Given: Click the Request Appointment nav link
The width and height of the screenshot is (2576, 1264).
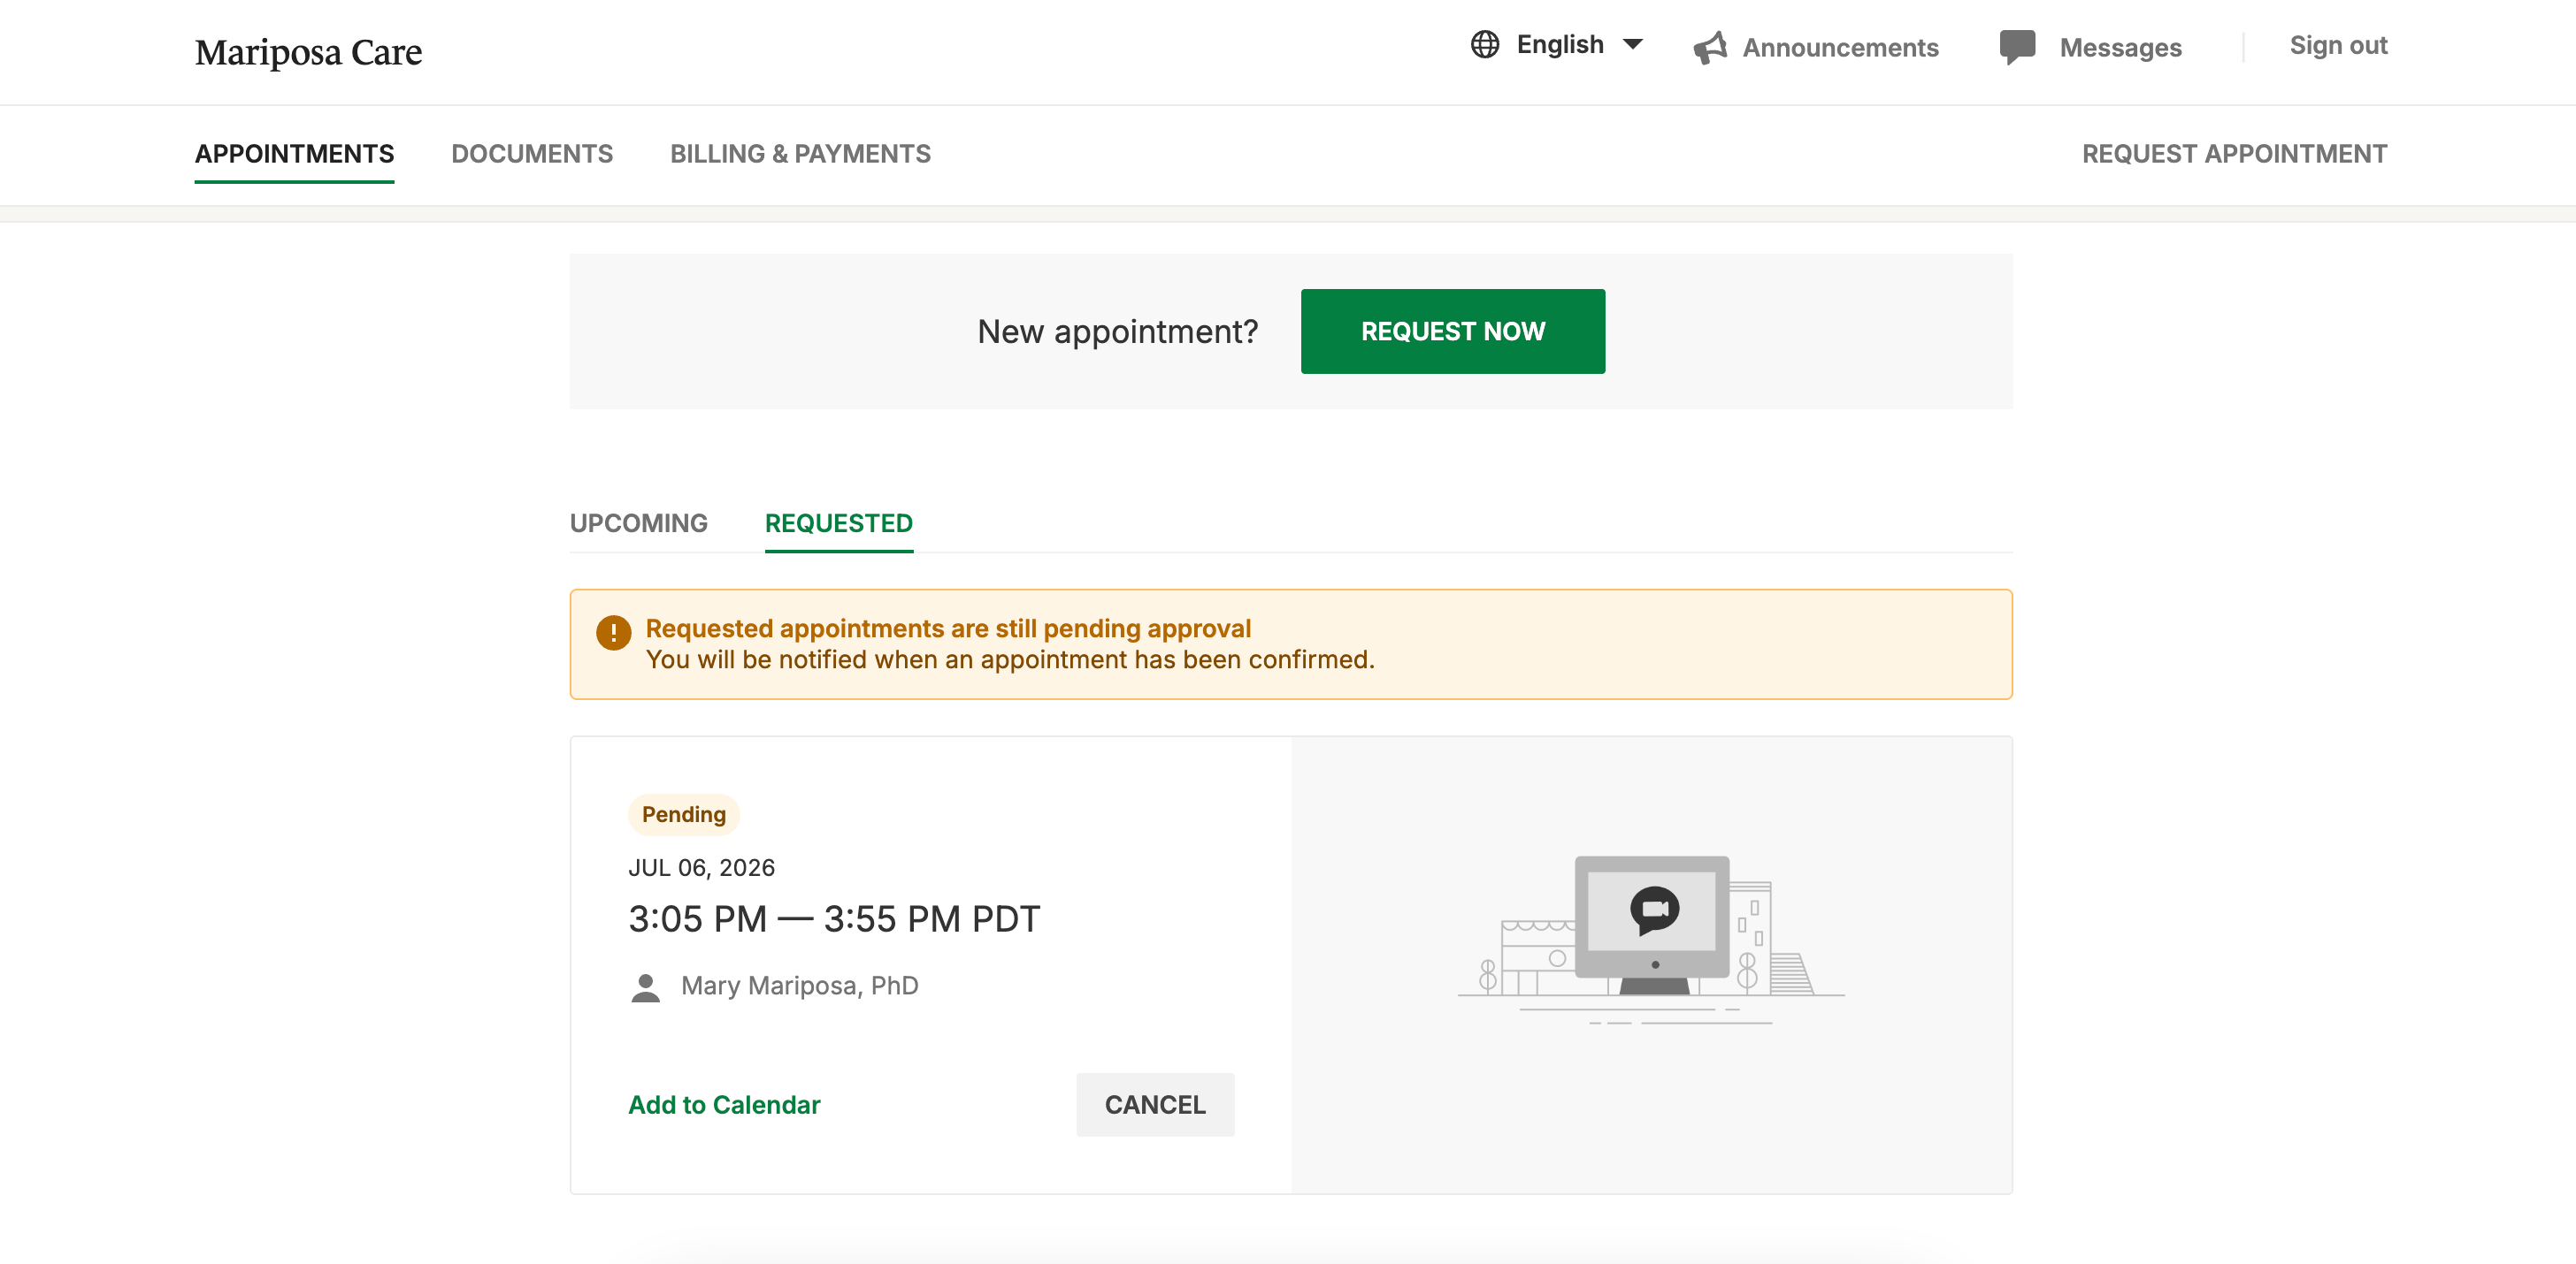Looking at the screenshot, I should pos(2234,154).
